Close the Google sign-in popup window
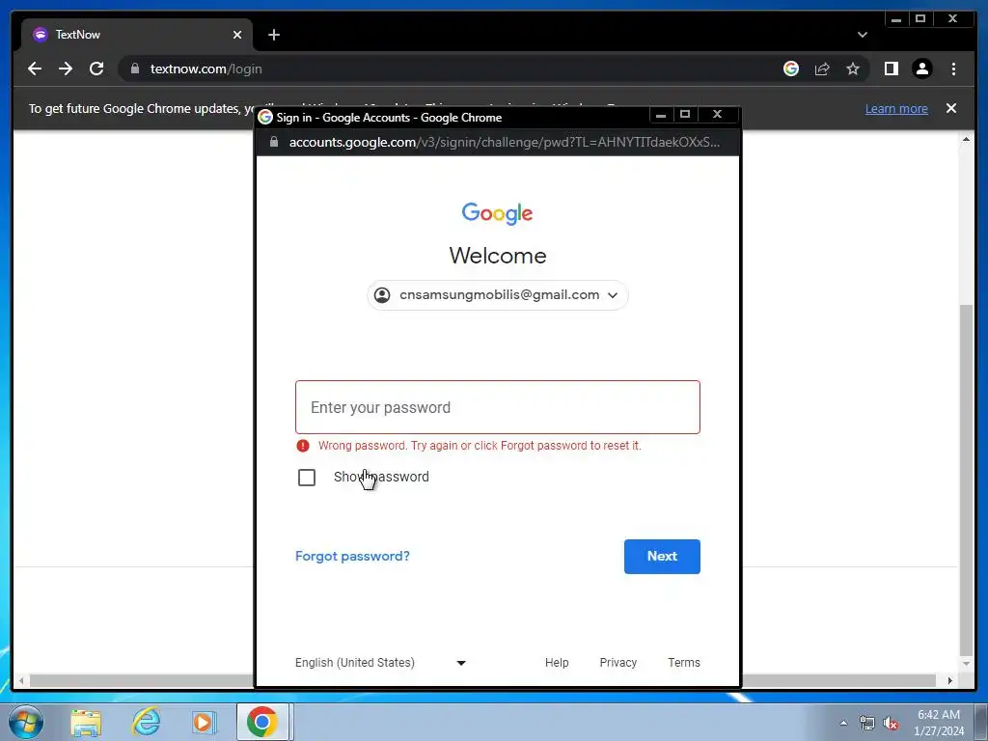Screen dimensions: 988x741 717,115
